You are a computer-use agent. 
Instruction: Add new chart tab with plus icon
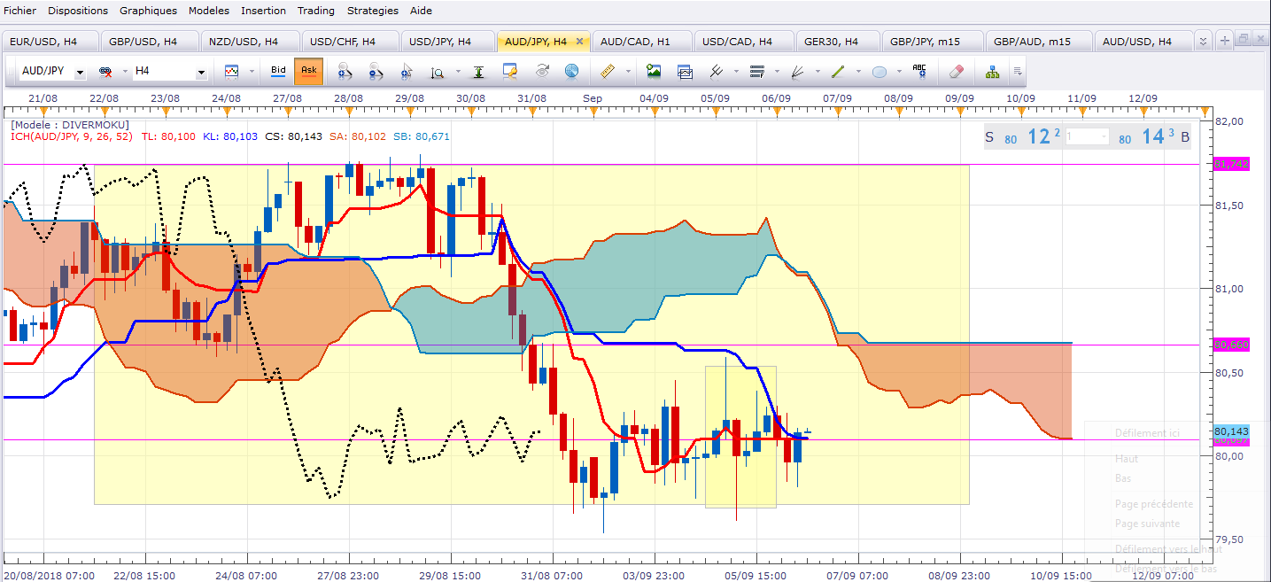pos(1225,41)
